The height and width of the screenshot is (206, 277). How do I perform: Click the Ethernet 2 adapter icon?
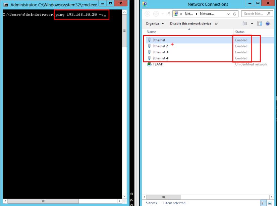[149, 46]
